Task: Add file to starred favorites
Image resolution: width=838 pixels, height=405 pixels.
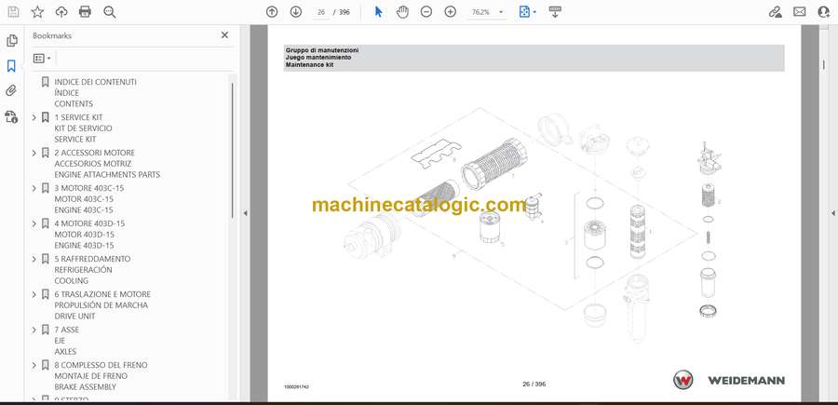Action: 37,12
